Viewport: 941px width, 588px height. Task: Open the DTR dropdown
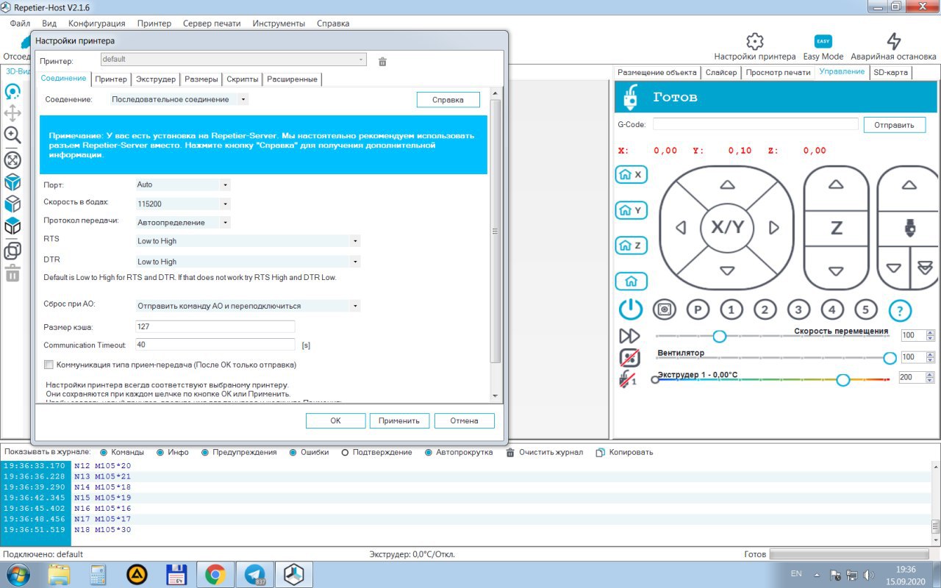(248, 262)
